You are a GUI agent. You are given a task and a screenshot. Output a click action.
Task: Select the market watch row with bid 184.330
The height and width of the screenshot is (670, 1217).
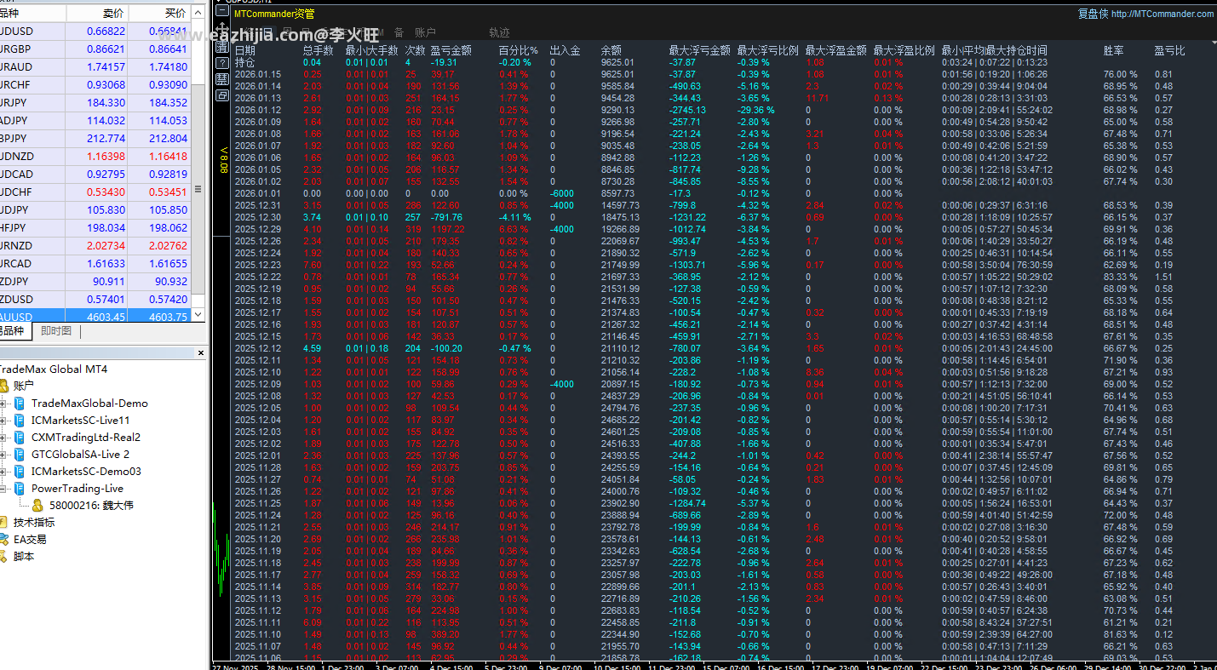(96, 102)
